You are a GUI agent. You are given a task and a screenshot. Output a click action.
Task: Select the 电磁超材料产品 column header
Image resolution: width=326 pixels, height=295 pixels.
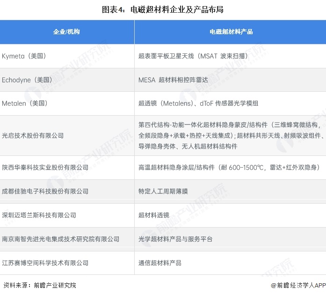click(230, 32)
